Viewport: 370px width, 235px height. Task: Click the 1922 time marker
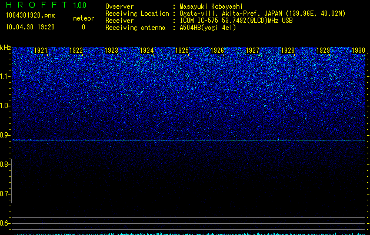76,51
